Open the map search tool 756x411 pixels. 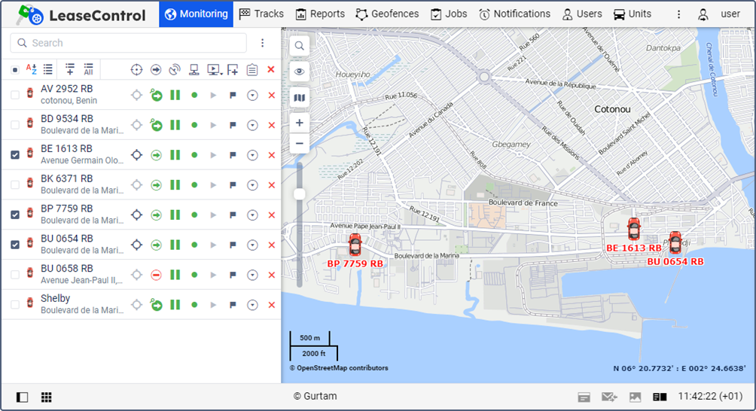pyautogui.click(x=300, y=46)
